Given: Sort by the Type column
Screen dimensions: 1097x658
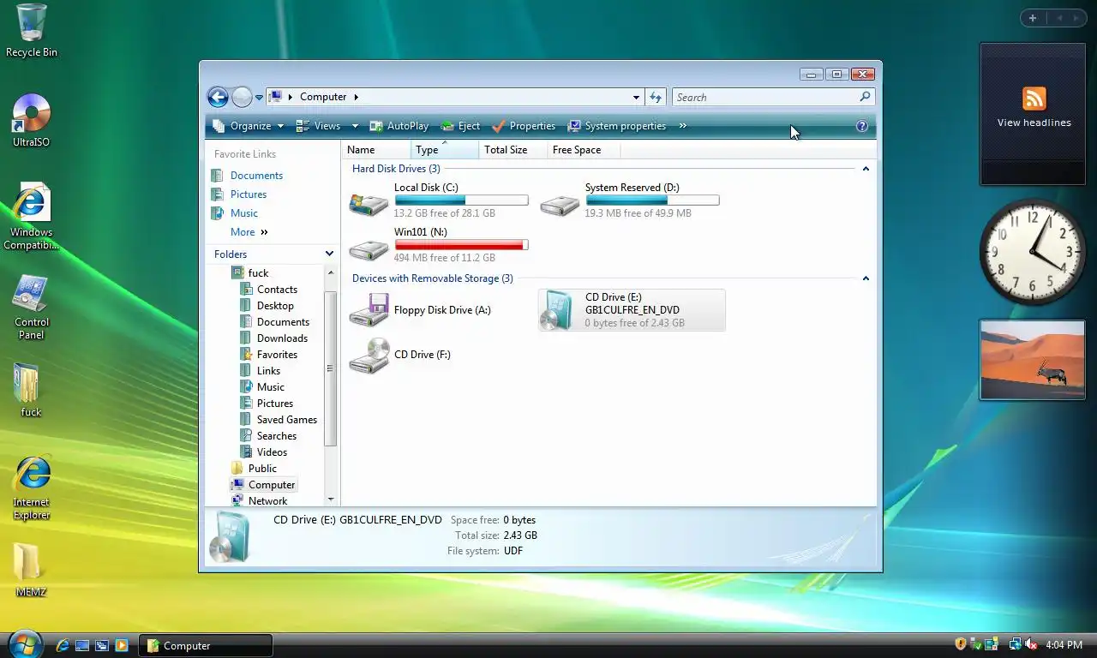Looking at the screenshot, I should tap(444, 150).
